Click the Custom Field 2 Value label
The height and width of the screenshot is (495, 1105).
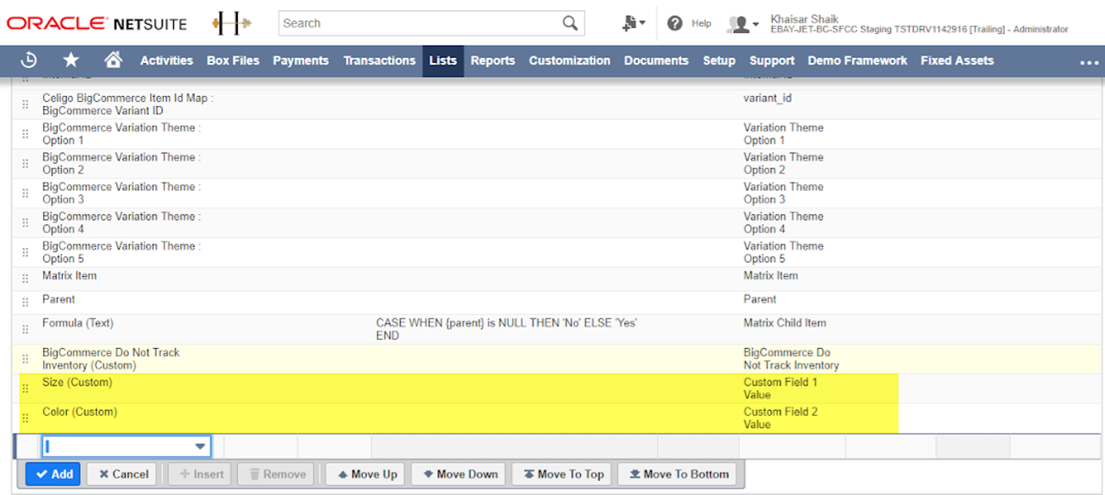[x=781, y=419]
